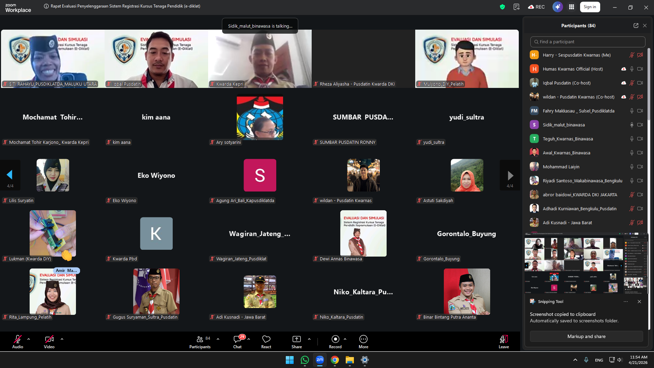Pop out the Participants panel

tap(636, 26)
